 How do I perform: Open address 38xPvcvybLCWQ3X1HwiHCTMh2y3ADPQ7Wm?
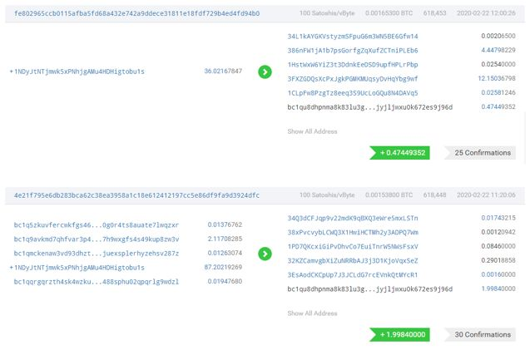coord(353,233)
